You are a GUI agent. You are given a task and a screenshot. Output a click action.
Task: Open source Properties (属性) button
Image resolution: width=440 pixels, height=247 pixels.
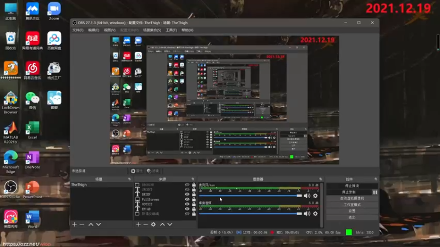tap(136, 171)
